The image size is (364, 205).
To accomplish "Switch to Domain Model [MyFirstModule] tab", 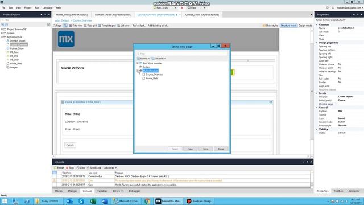I will 113,15.
